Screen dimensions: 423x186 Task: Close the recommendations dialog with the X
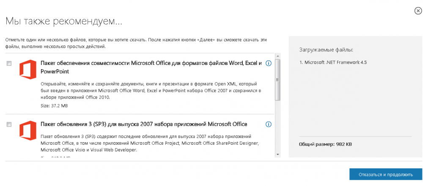point(418,11)
